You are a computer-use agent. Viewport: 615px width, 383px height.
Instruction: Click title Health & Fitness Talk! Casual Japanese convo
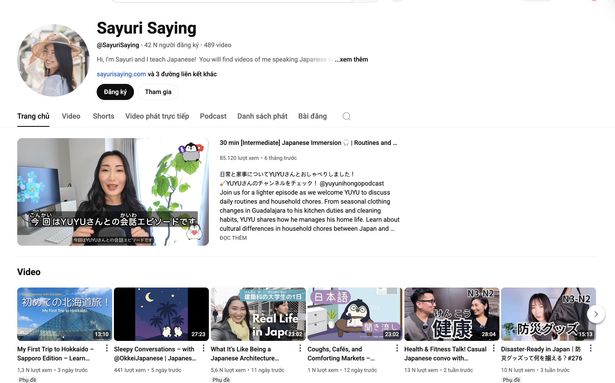coord(445,354)
